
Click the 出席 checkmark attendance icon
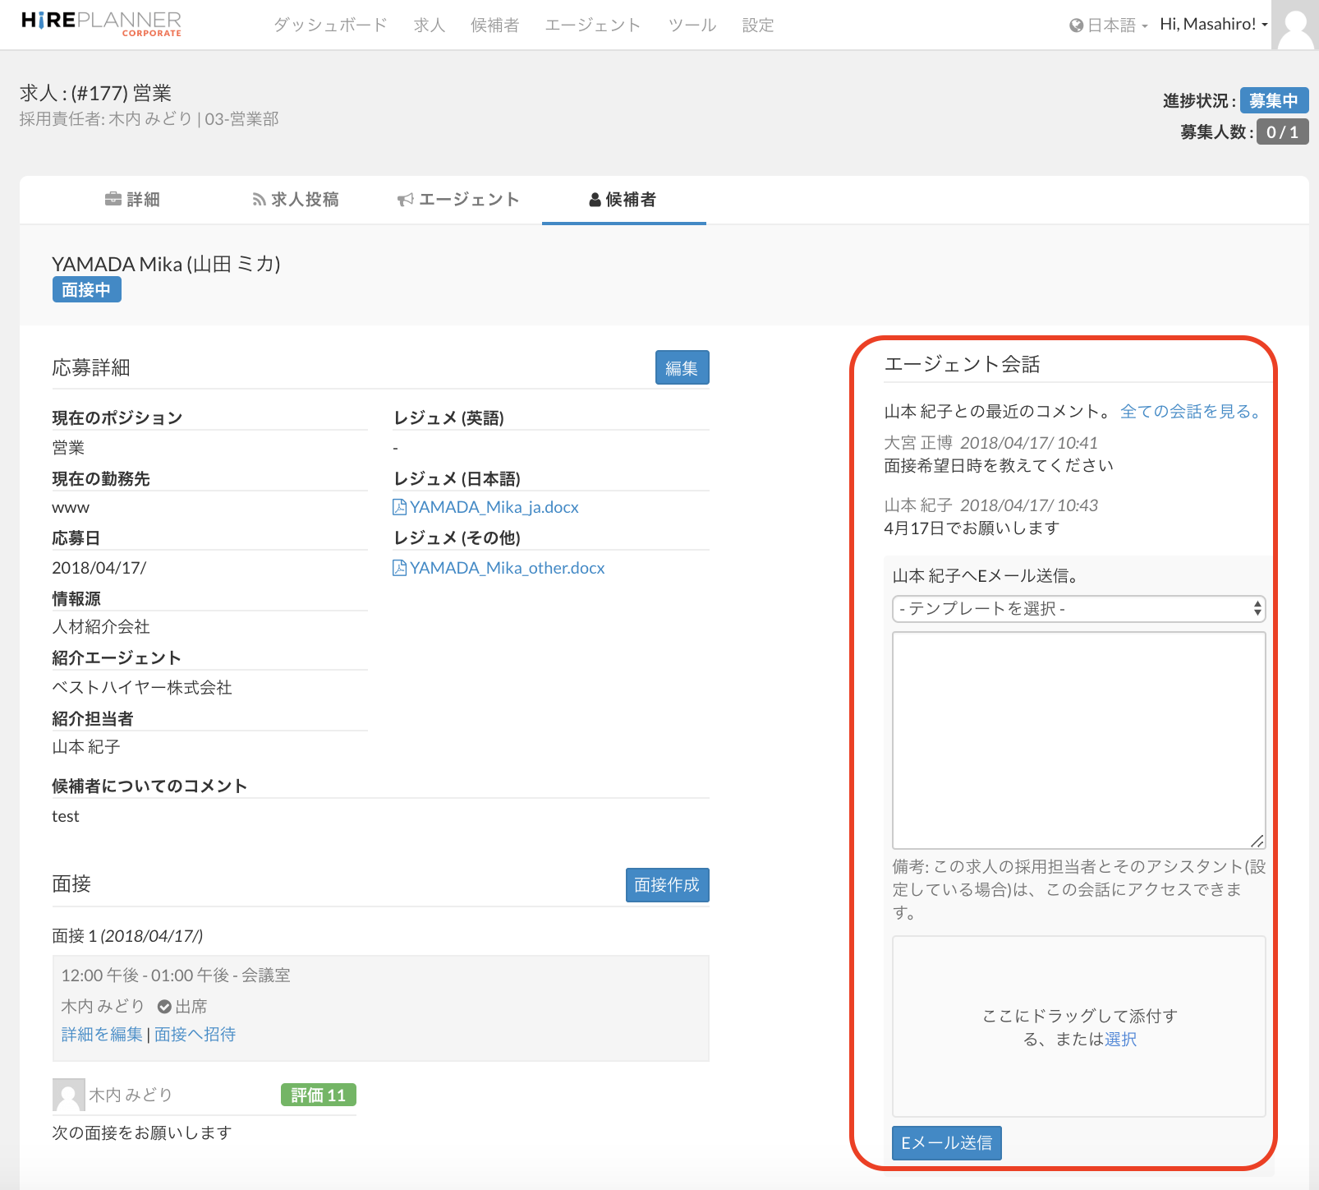click(164, 1007)
